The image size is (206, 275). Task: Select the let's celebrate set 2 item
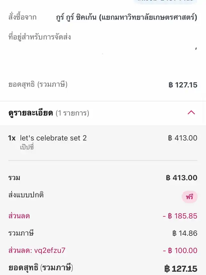tap(53, 138)
